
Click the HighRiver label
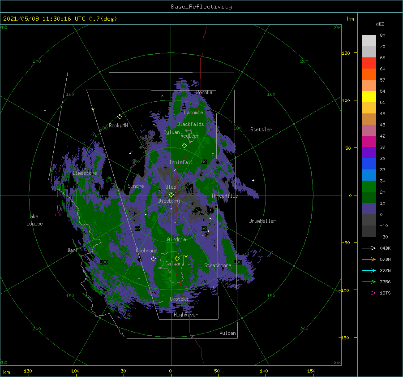coord(186,315)
